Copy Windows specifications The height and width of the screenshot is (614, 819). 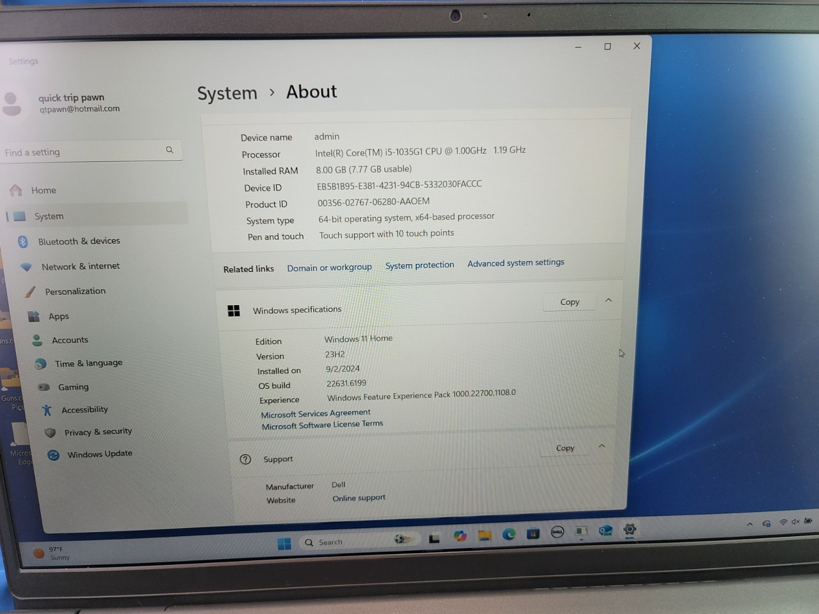(x=570, y=302)
